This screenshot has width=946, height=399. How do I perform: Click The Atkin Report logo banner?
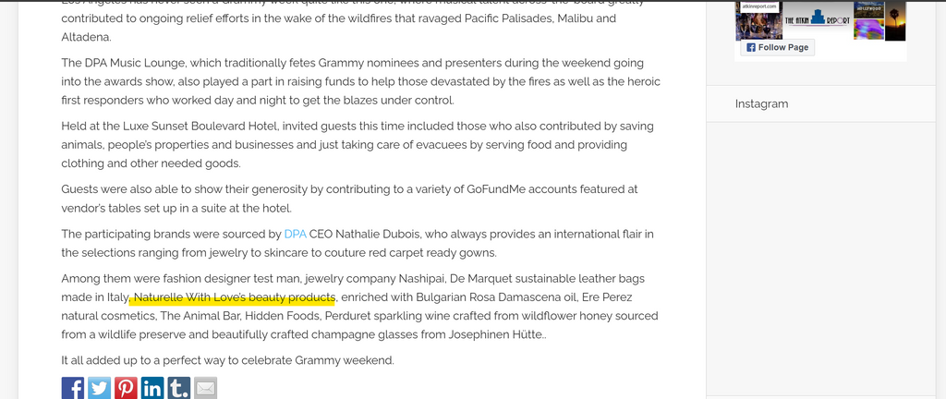point(819,20)
